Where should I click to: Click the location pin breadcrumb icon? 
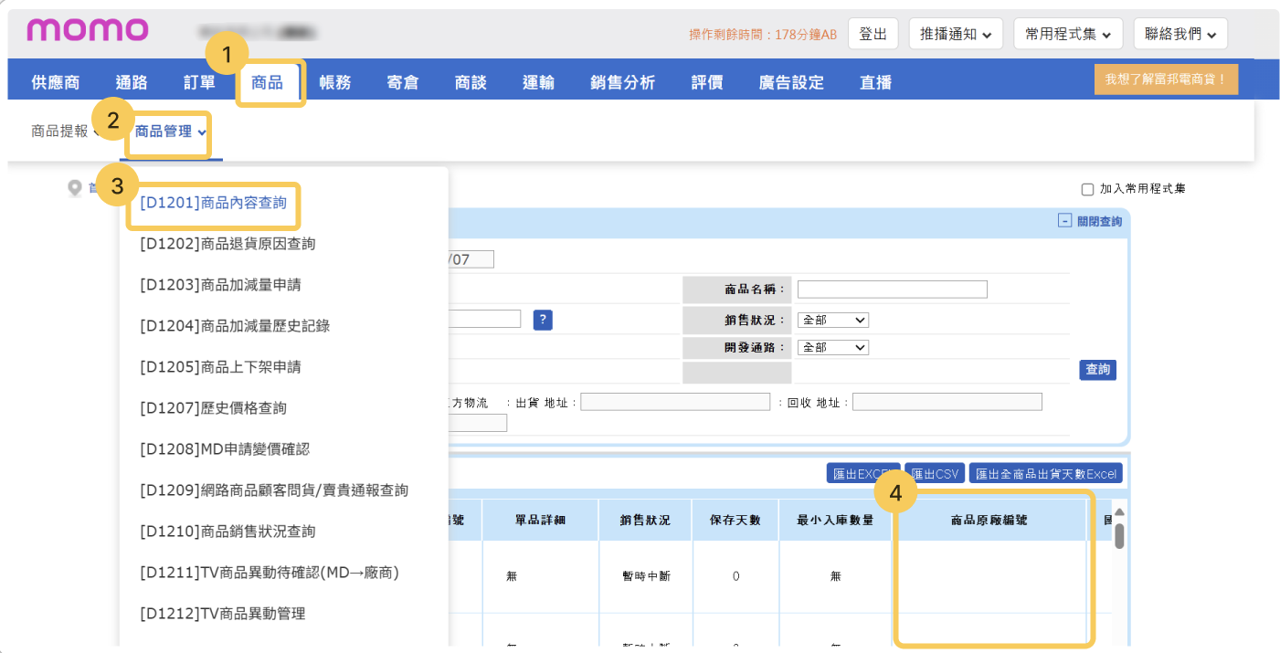[x=75, y=188]
